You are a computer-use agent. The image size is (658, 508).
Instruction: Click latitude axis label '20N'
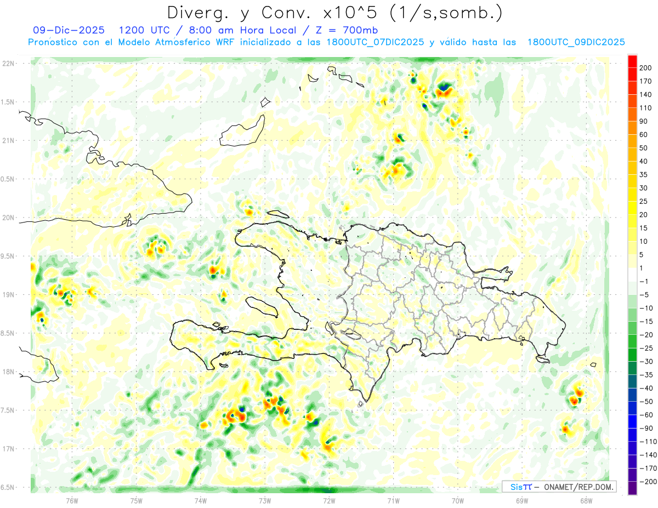pos(9,218)
